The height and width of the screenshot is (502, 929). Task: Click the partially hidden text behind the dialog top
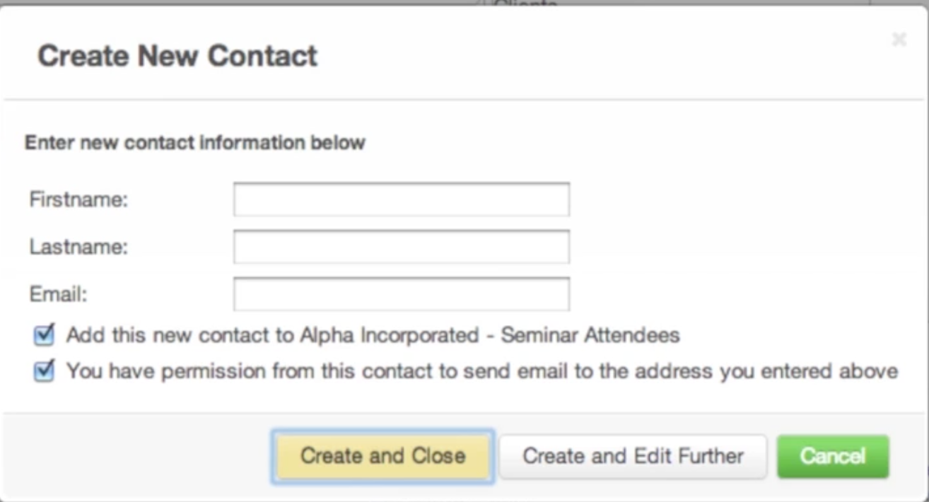(x=525, y=4)
